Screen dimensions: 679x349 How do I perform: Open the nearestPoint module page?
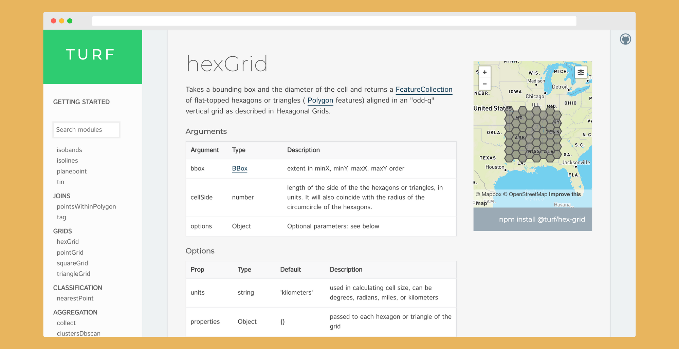pyautogui.click(x=75, y=298)
